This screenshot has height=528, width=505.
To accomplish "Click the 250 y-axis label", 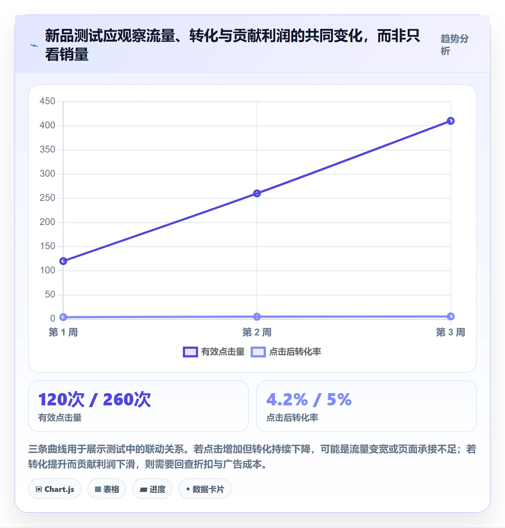I will pos(48,198).
